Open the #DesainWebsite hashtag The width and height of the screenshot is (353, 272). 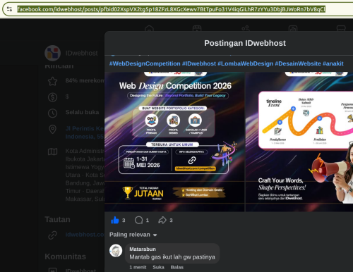tap(298, 63)
